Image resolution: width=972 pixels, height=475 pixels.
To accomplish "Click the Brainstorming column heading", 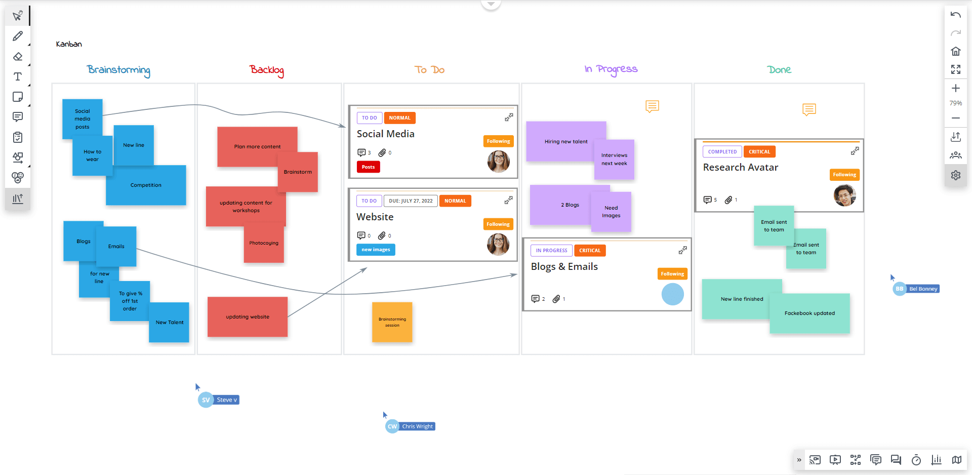I will pyautogui.click(x=118, y=70).
